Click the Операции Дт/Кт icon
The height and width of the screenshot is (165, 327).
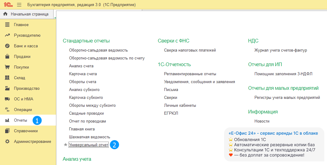7,109
